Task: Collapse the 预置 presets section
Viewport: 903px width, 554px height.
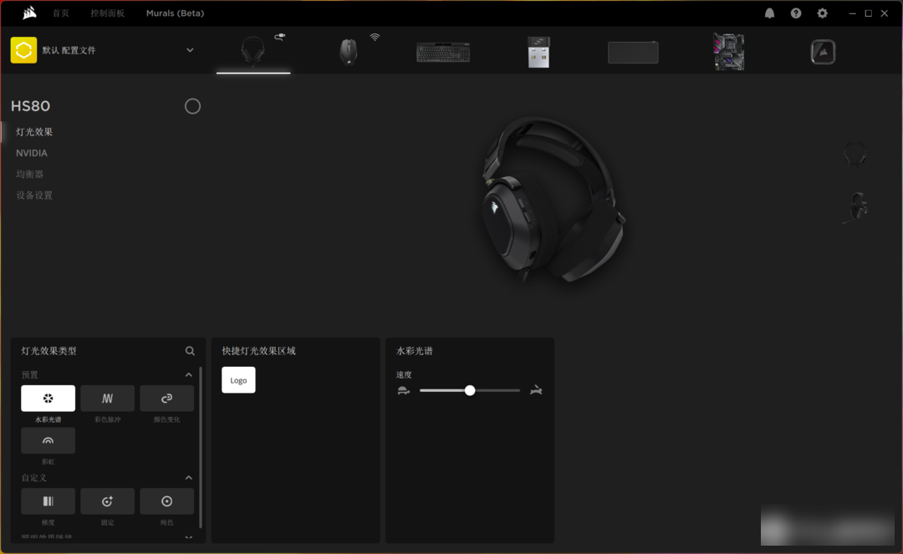Action: pos(188,374)
